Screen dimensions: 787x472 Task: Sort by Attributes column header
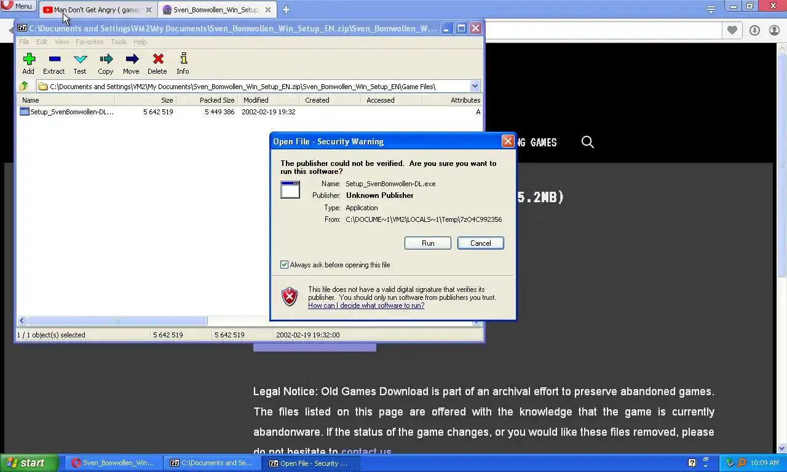pyautogui.click(x=453, y=100)
